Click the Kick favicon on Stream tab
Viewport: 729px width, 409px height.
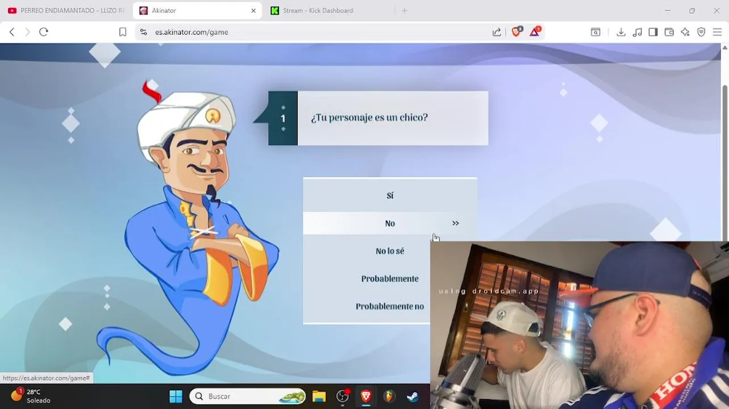coord(275,10)
